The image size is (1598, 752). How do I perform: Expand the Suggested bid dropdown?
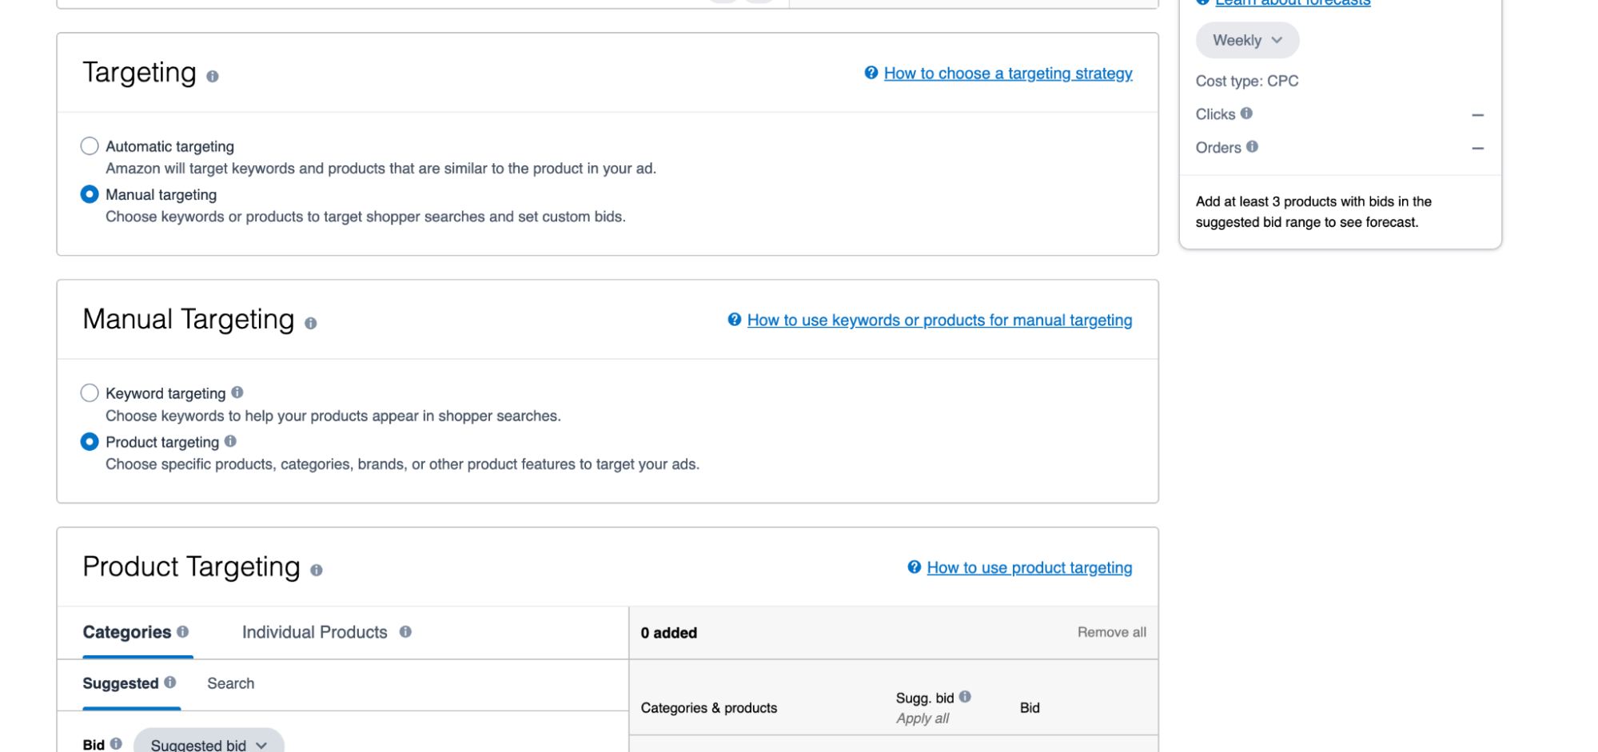pos(209,741)
